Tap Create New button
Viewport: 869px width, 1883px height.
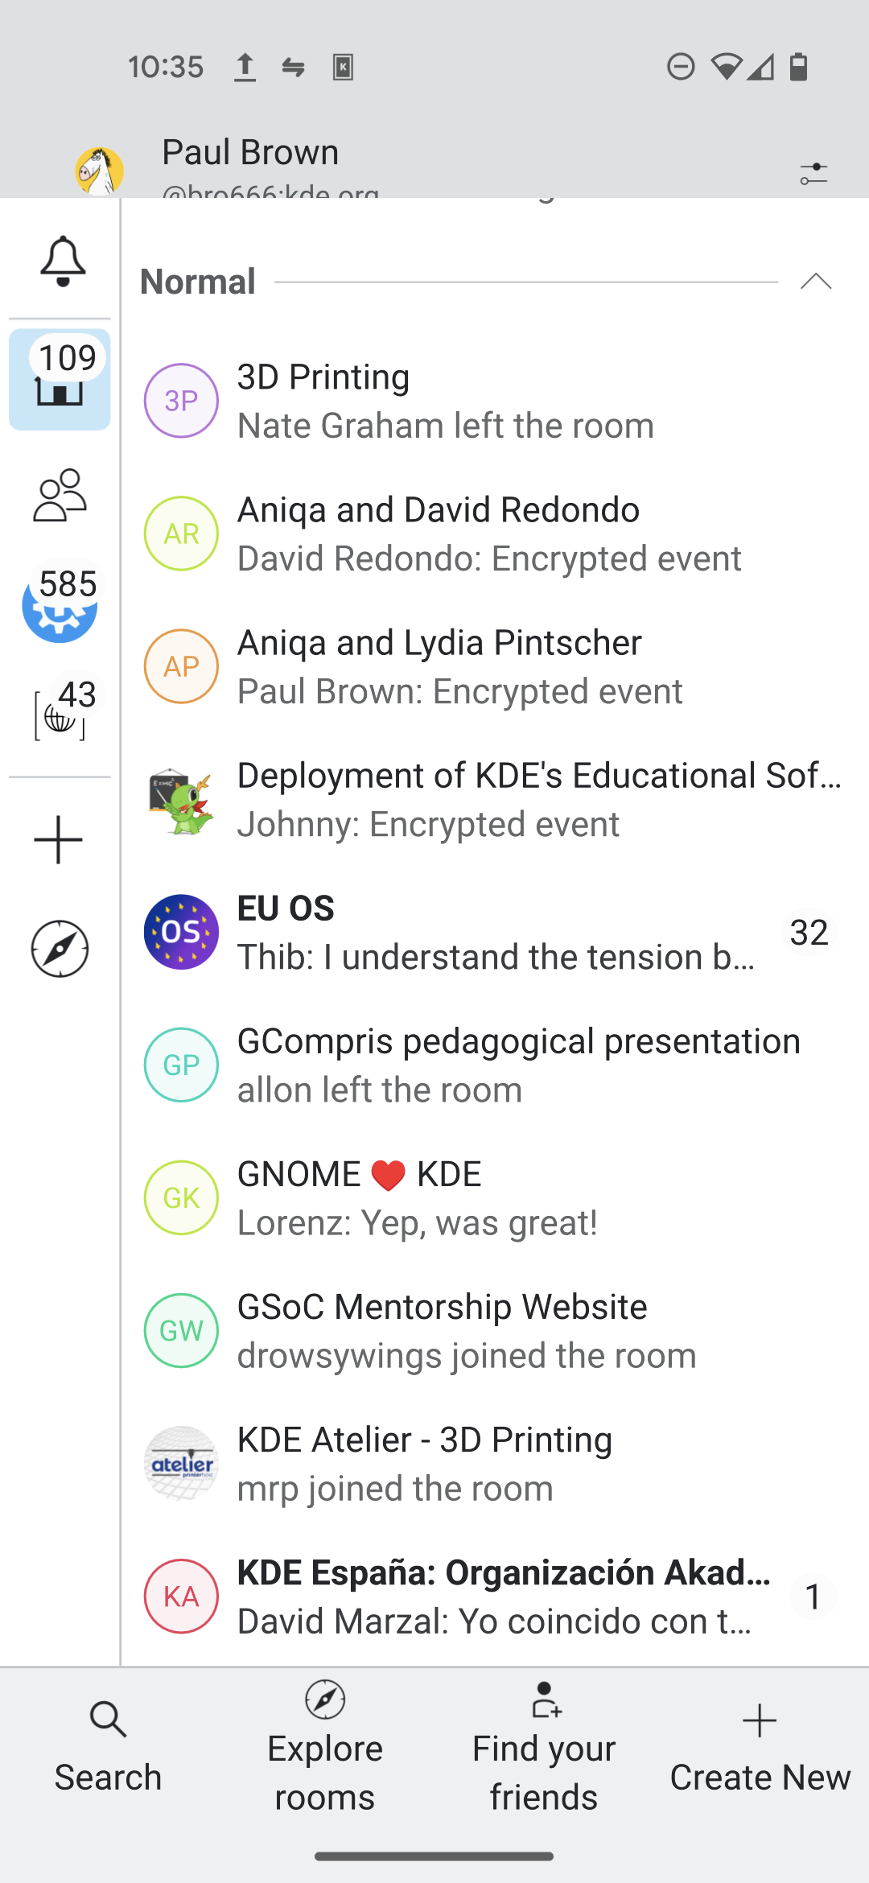(x=760, y=1748)
